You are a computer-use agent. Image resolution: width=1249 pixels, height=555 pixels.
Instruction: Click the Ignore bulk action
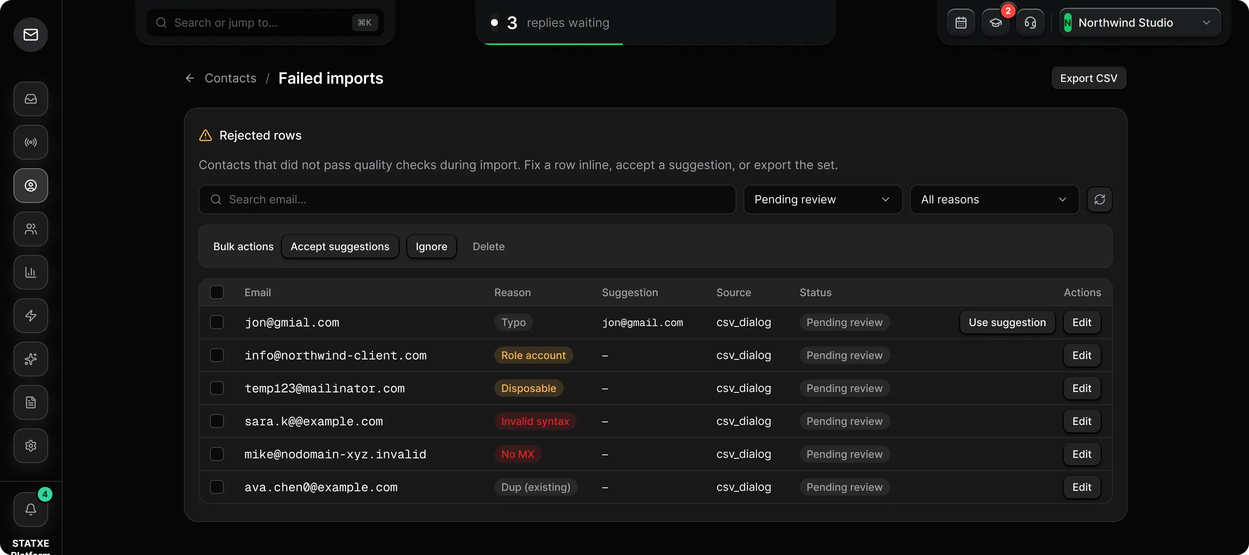coord(431,246)
